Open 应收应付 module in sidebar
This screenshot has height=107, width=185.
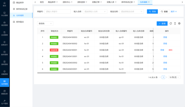pos(5,43)
